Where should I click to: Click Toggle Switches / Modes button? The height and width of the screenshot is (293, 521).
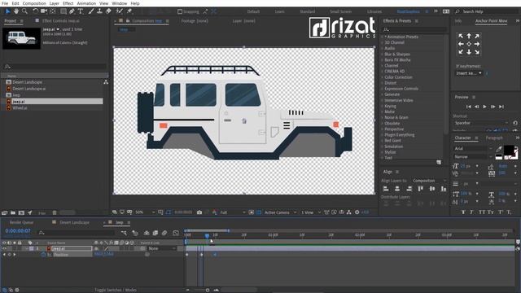click(116, 290)
